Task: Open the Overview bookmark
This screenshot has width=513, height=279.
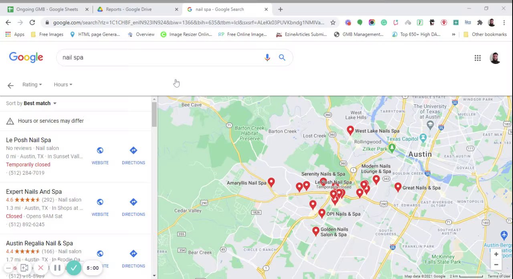Action: pyautogui.click(x=141, y=34)
